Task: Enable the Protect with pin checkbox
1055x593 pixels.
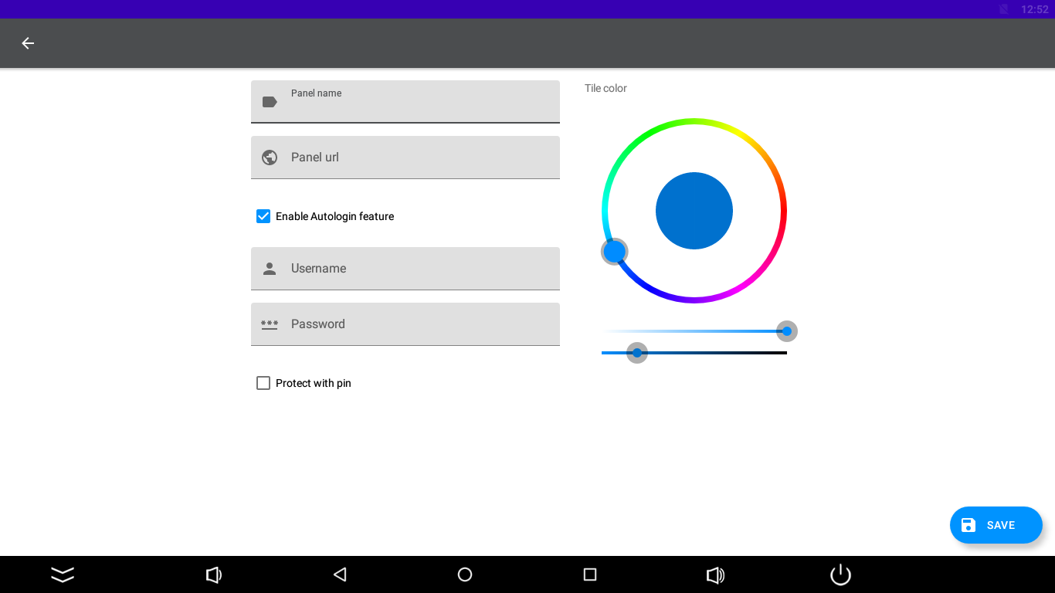Action: pyautogui.click(x=263, y=383)
